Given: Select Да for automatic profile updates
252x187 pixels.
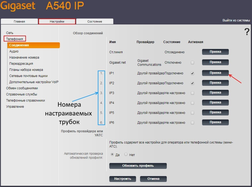Looking at the screenshot, I should click(x=112, y=154).
